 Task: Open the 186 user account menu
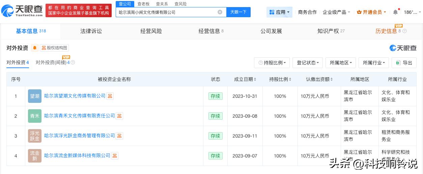pyautogui.click(x=412, y=12)
